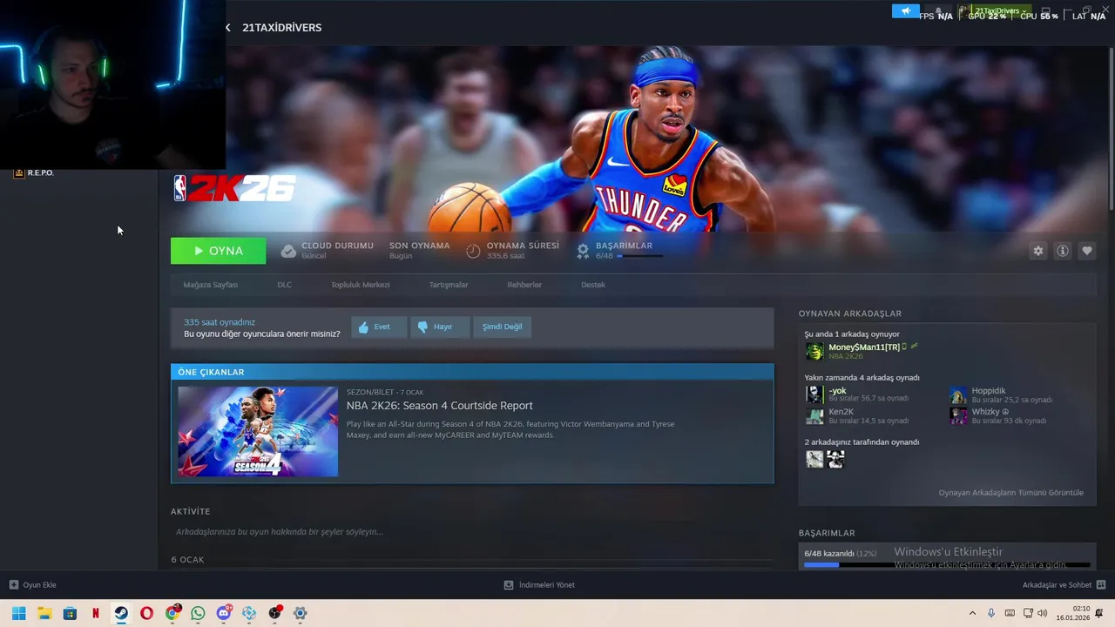Open the Mağaza Sayfası tab

[210, 285]
